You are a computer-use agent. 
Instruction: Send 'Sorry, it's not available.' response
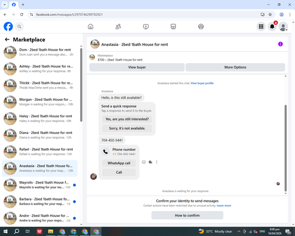(127, 128)
